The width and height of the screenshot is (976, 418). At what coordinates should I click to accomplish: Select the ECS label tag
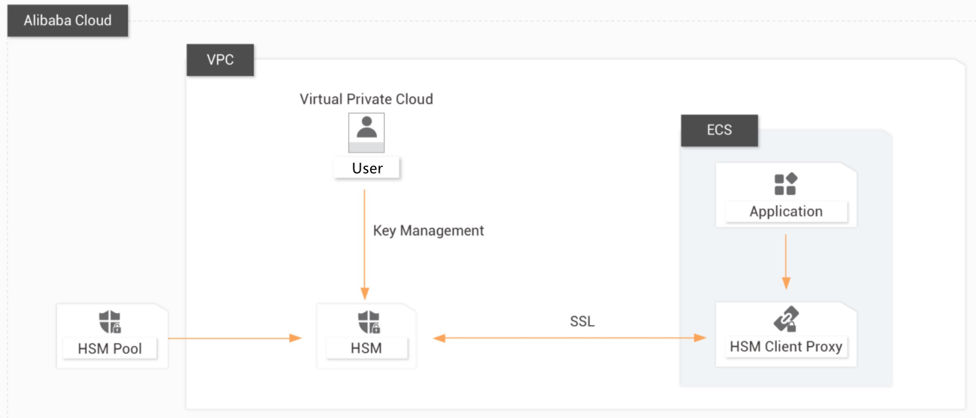[x=719, y=130]
